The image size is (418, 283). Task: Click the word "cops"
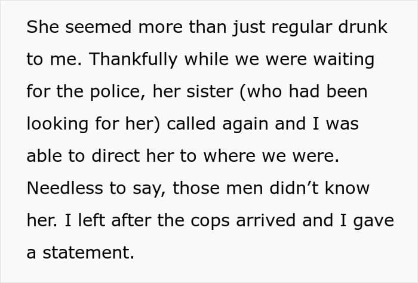[210, 222]
